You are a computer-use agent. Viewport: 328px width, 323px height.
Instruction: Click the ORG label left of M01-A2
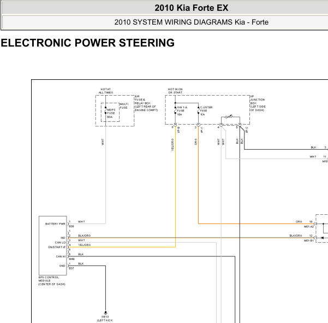pyautogui.click(x=299, y=221)
